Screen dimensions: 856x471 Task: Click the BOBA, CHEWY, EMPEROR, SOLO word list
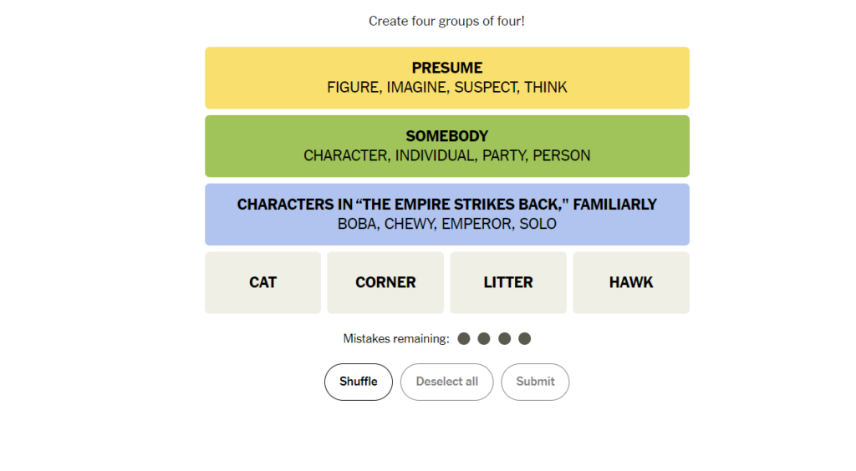point(447,224)
